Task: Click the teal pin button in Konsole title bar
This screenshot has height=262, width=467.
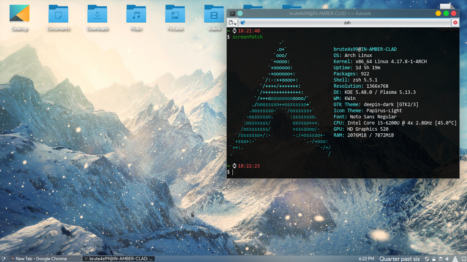Action: click(240, 13)
